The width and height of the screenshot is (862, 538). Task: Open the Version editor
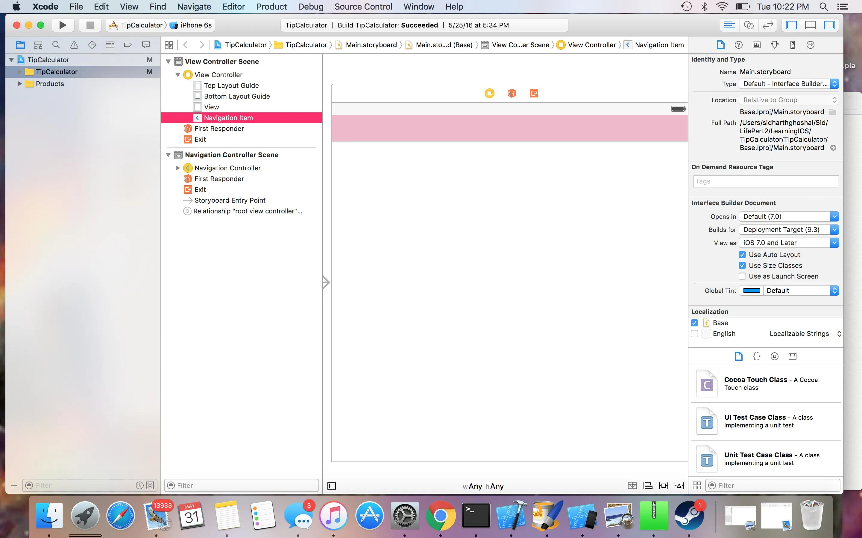[768, 25]
